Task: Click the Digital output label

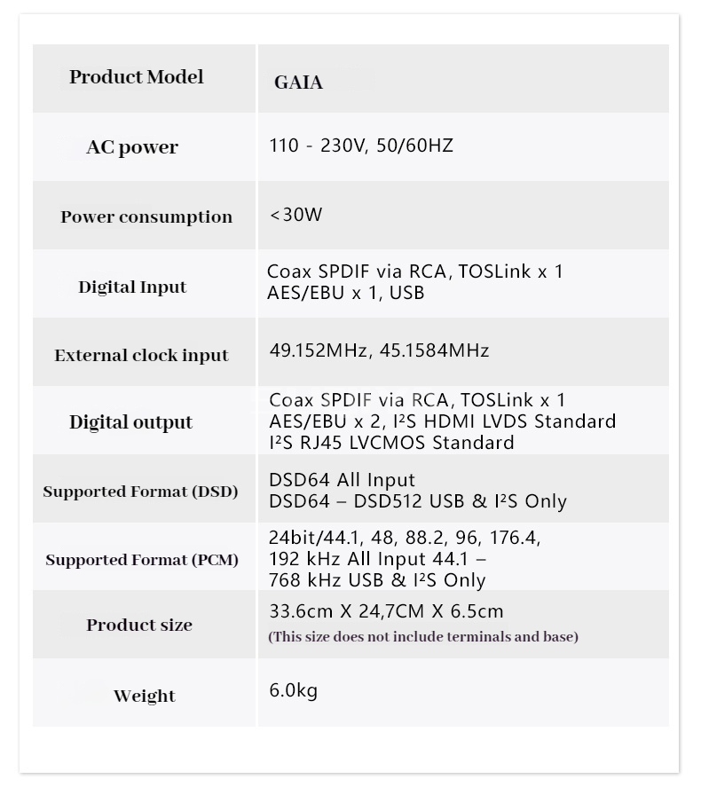Action: click(x=131, y=422)
